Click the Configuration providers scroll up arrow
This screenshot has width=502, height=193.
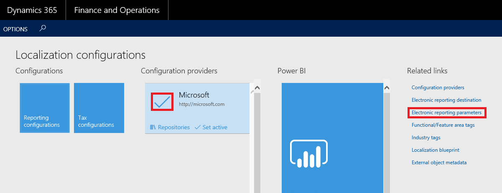257,88
